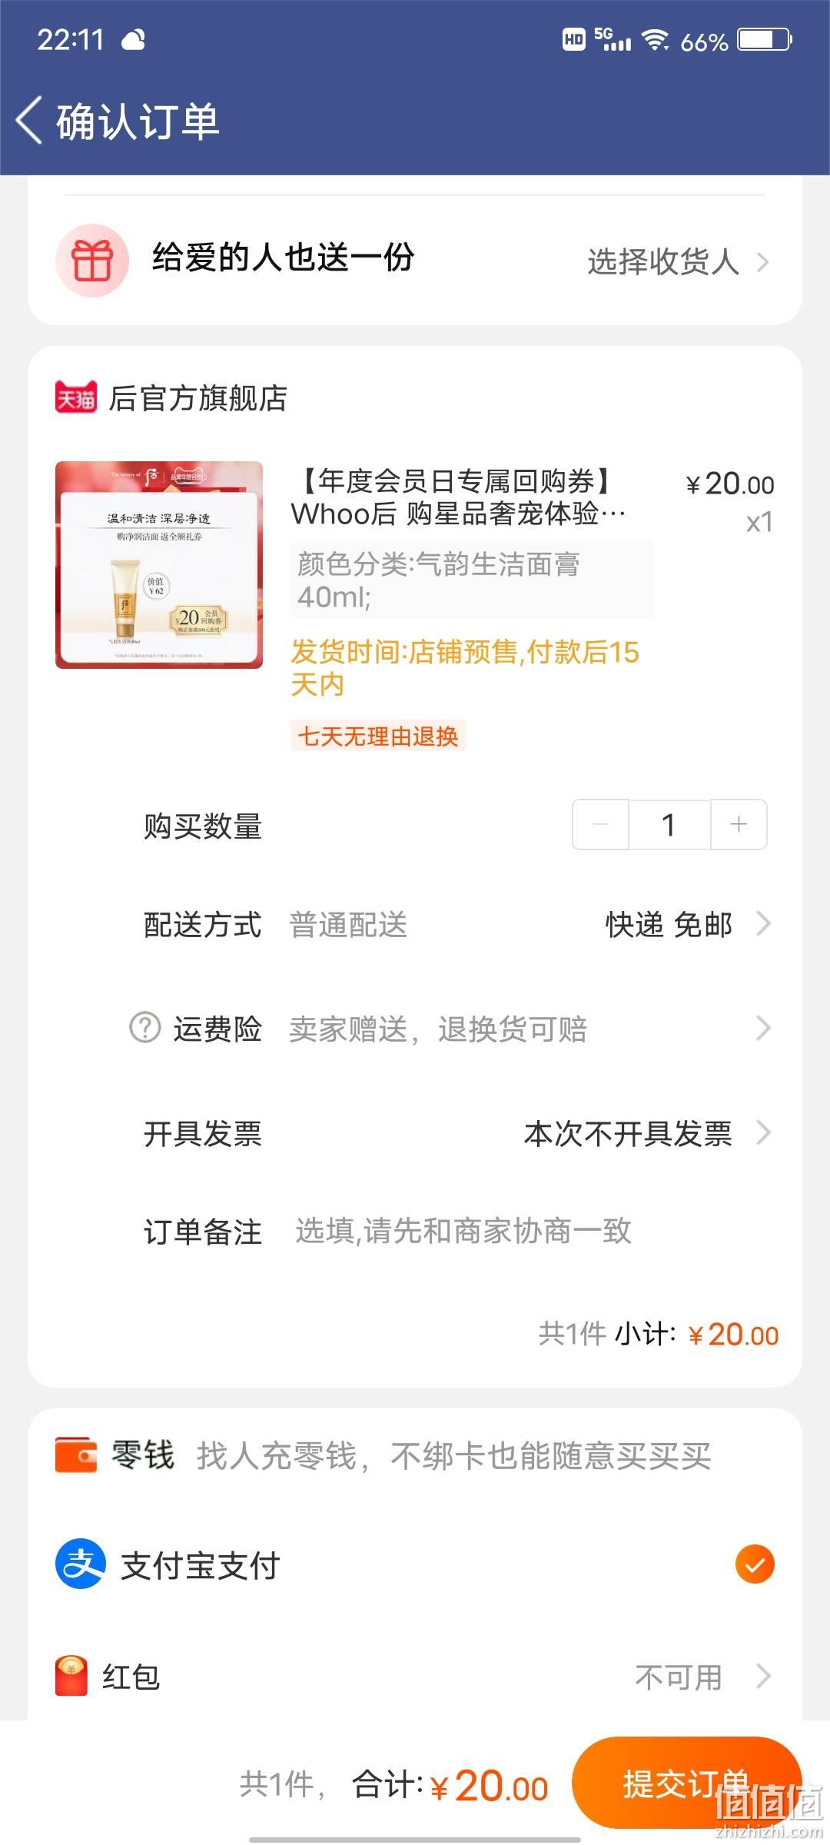Expand the 选择收货人 recipient chooser
The width and height of the screenshot is (830, 1845).
point(678,261)
